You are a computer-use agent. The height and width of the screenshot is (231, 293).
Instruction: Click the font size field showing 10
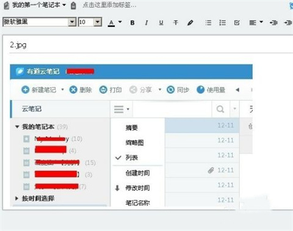coord(86,22)
